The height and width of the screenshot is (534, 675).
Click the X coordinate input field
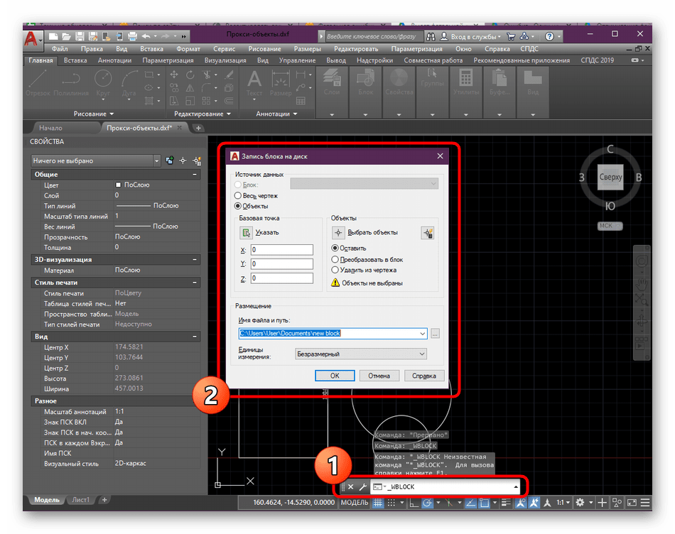pyautogui.click(x=281, y=250)
